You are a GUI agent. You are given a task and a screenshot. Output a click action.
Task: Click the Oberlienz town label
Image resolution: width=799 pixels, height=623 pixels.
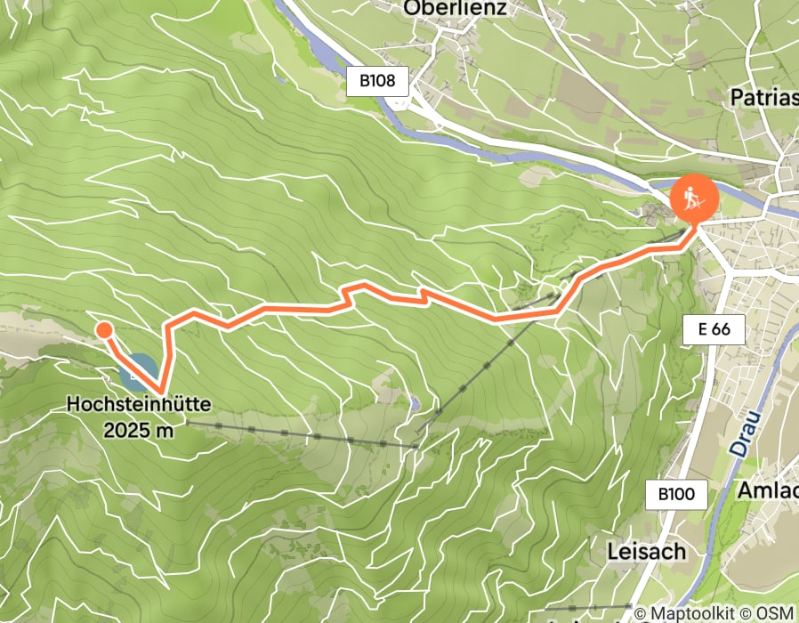[455, 8]
